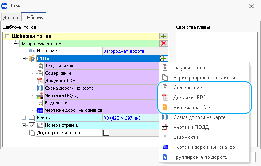This screenshot has width=261, height=166.
Task: Choose Содержание from popup menu
Action: [204, 88]
